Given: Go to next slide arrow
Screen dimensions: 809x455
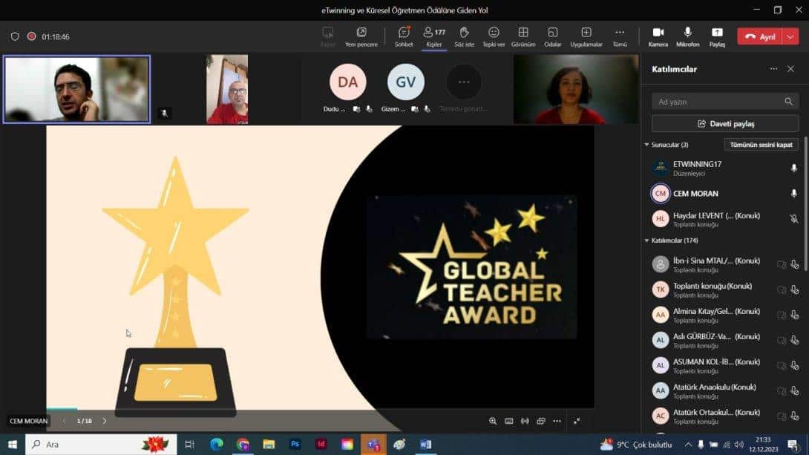Looking at the screenshot, I should pyautogui.click(x=105, y=421).
